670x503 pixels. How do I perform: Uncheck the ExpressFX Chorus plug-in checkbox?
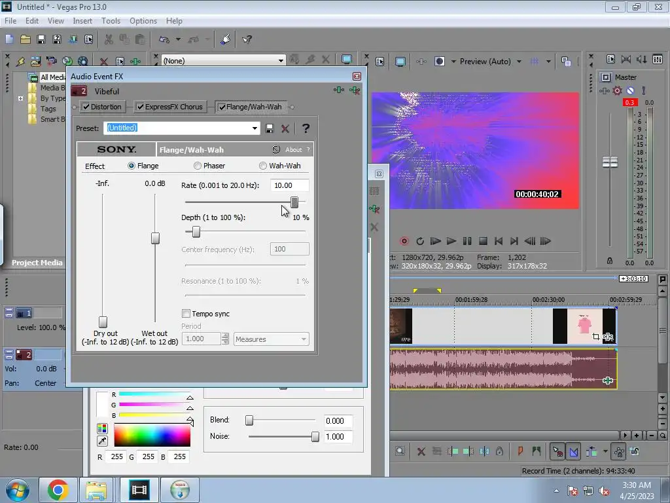[x=140, y=107]
